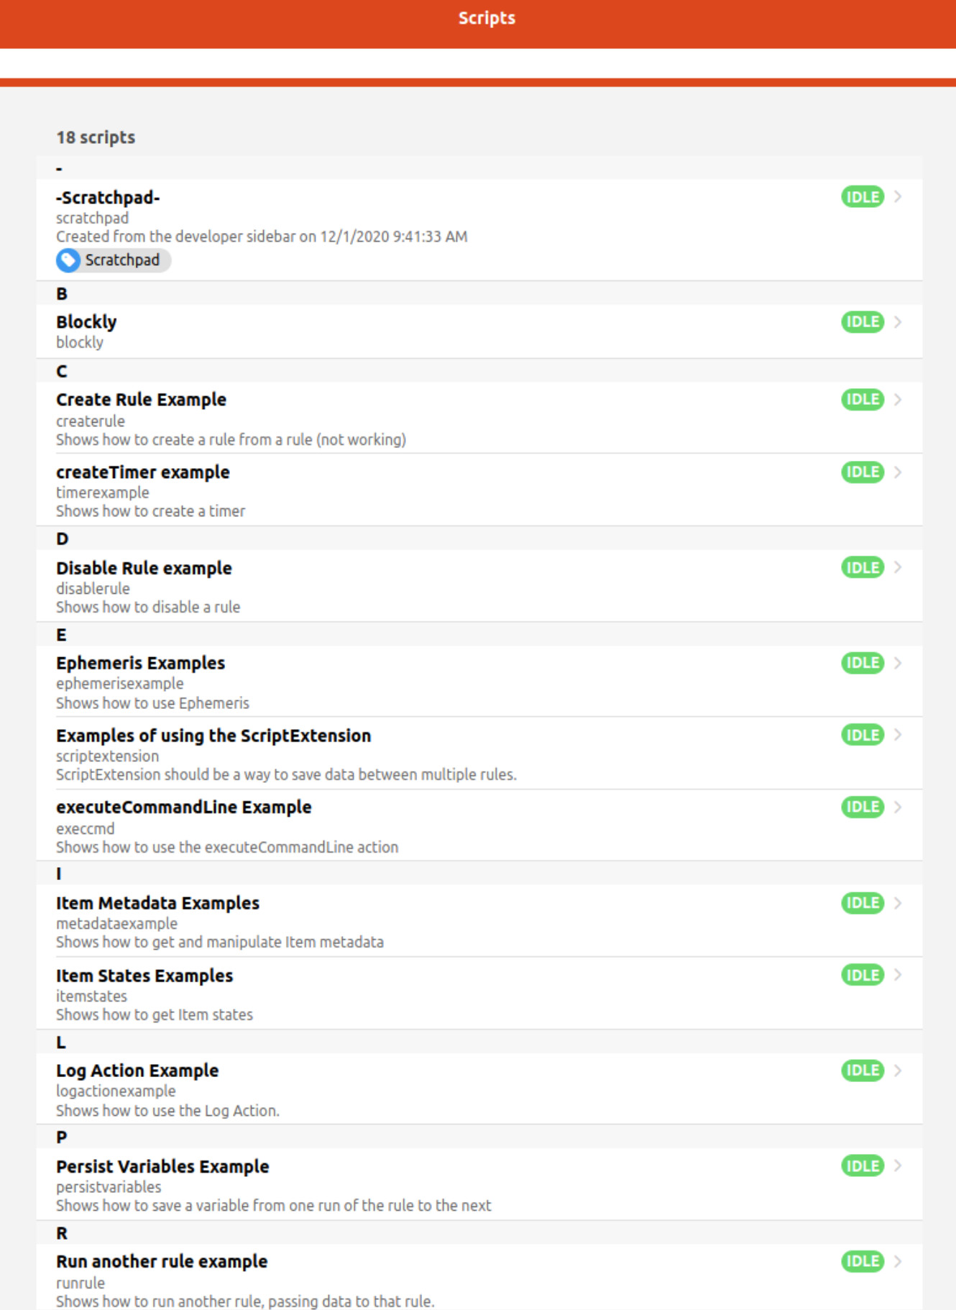The width and height of the screenshot is (956, 1310).
Task: Click IDLE status badge for Blockly
Action: coord(862,322)
